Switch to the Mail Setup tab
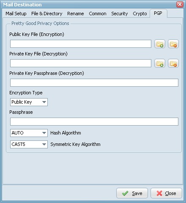Image resolution: width=186 pixels, height=203 pixels. pyautogui.click(x=16, y=14)
